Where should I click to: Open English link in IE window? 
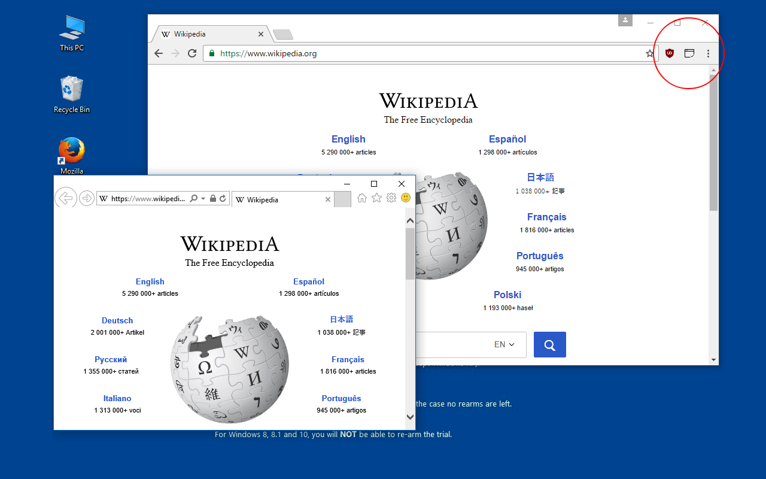[x=150, y=281]
